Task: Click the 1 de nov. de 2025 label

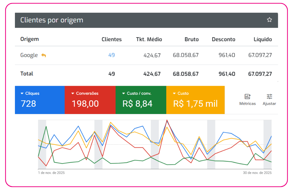Action: coord(52,173)
